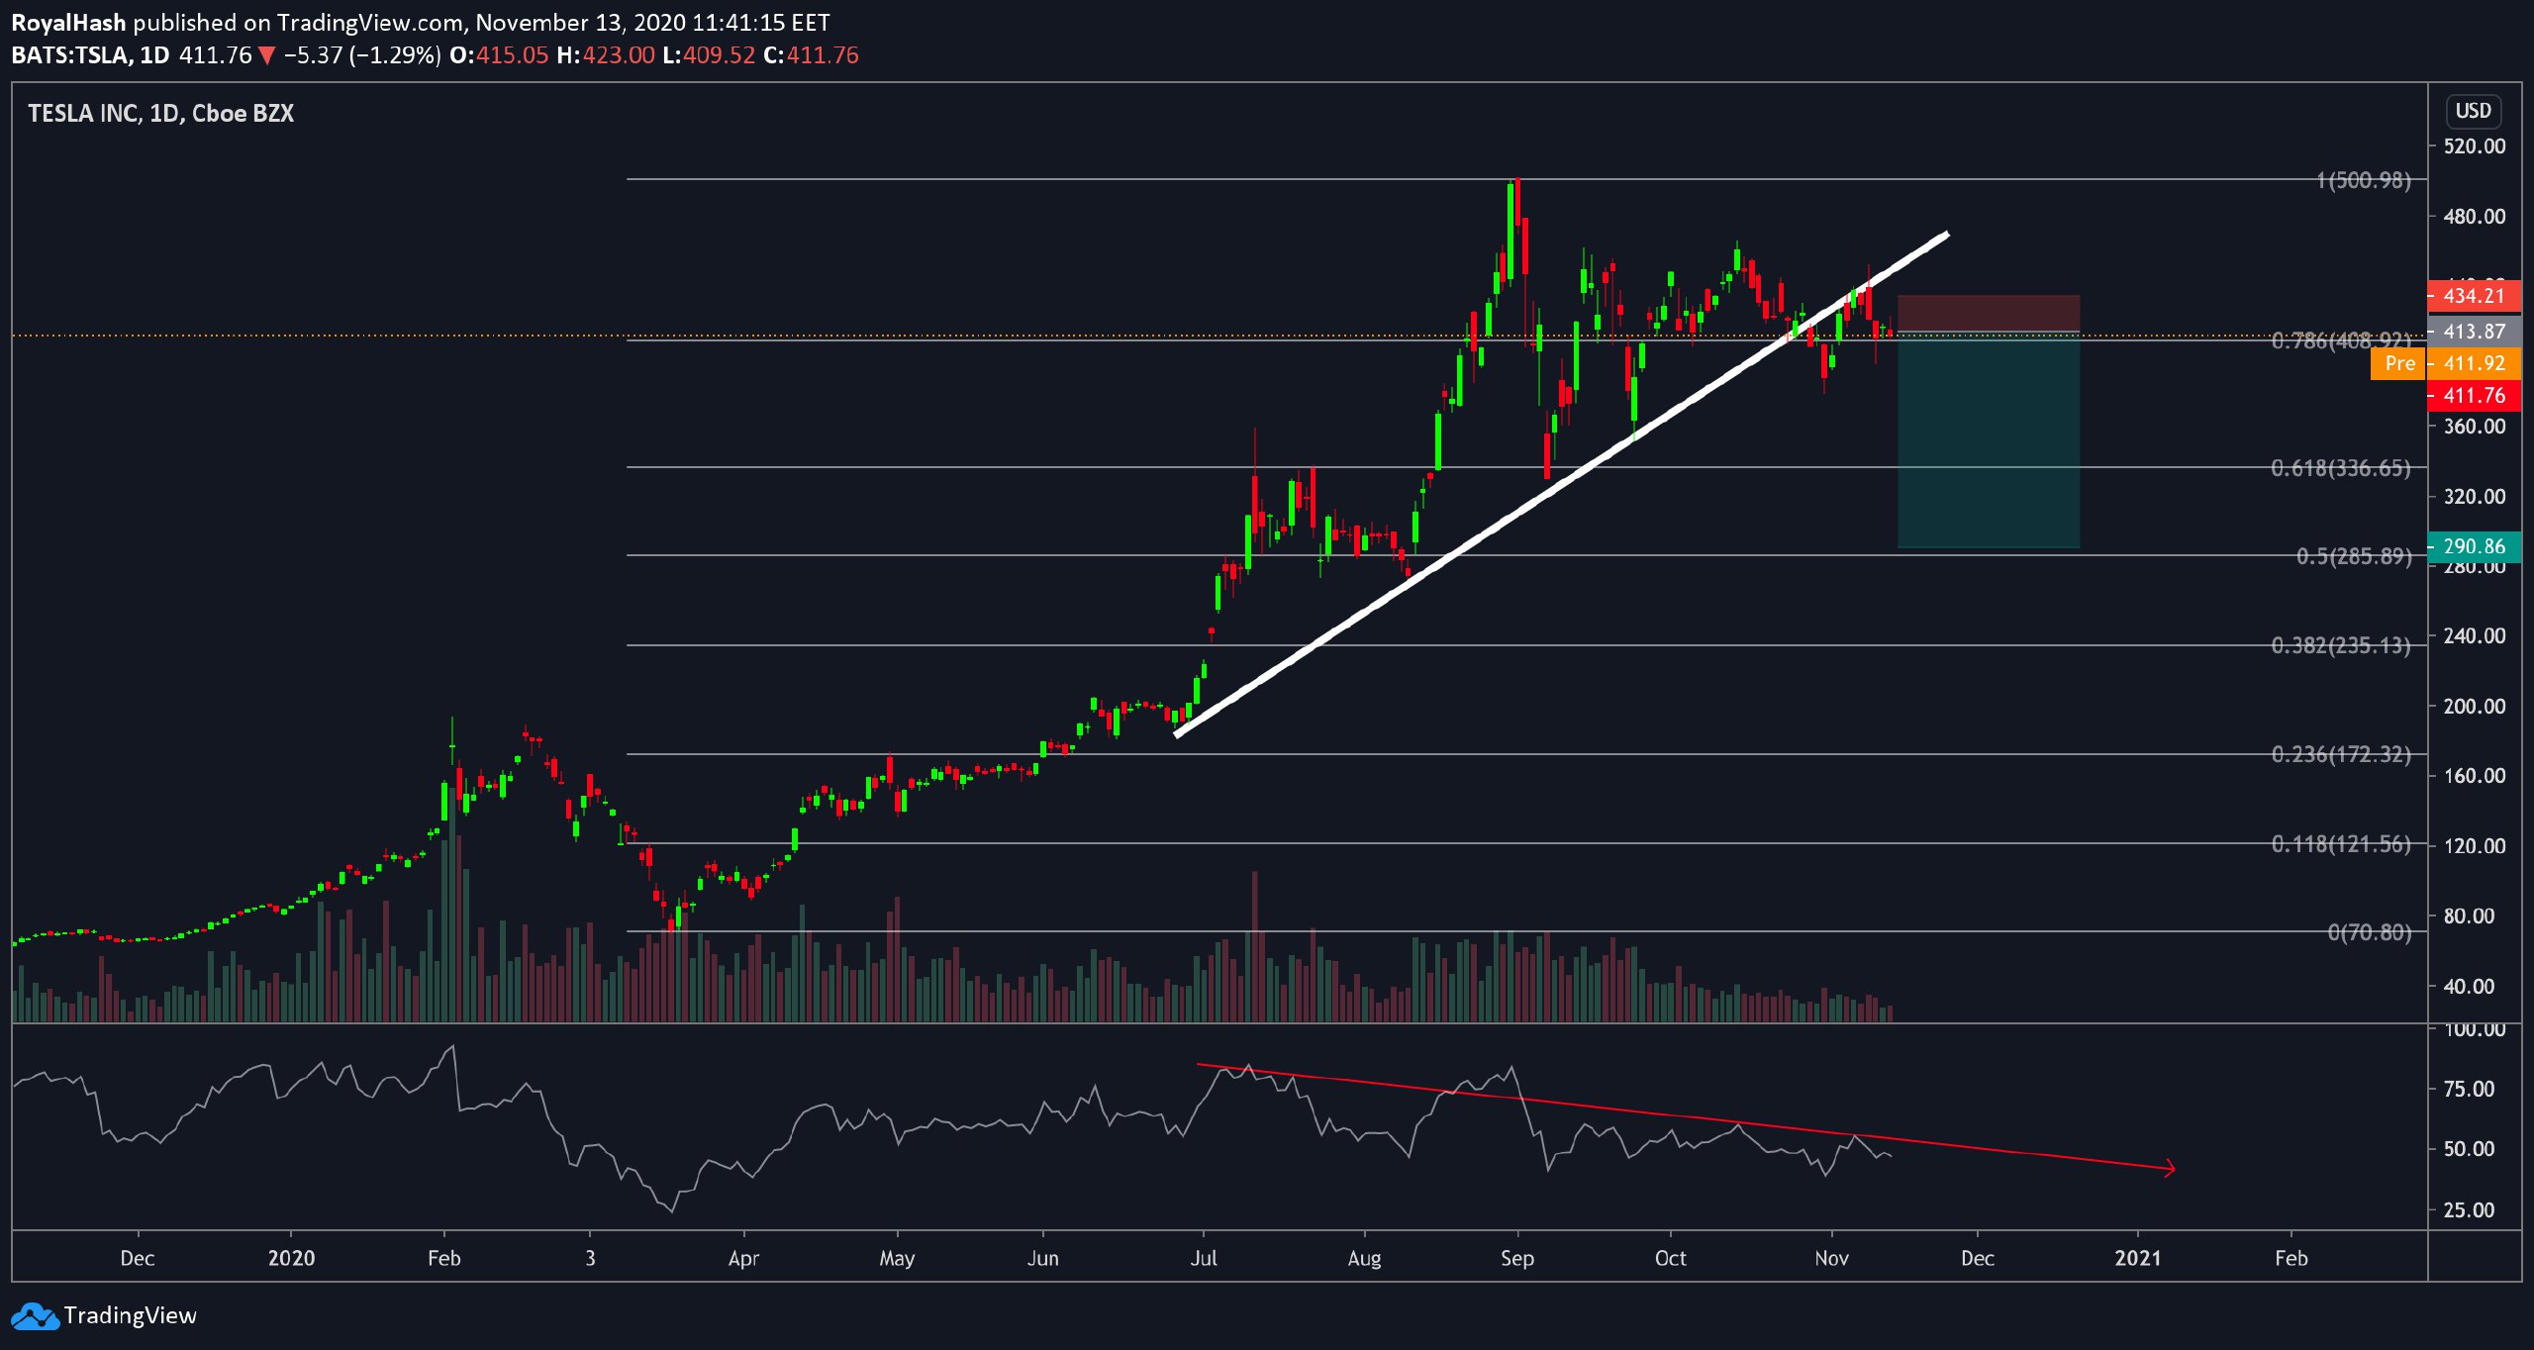Click the L:409.52 low value
Viewport: 2534px width, 1350px height.
point(710,55)
